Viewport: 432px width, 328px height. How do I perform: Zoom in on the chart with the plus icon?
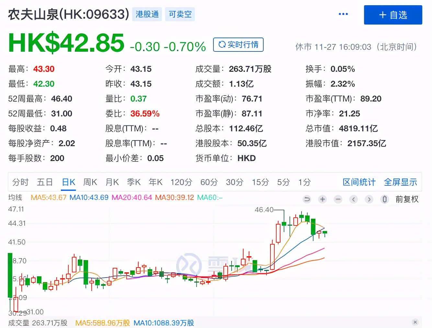[323, 199]
